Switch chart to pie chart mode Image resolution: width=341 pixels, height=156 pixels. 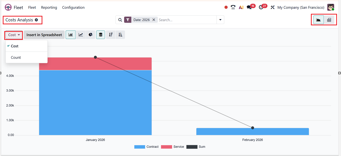pos(91,35)
